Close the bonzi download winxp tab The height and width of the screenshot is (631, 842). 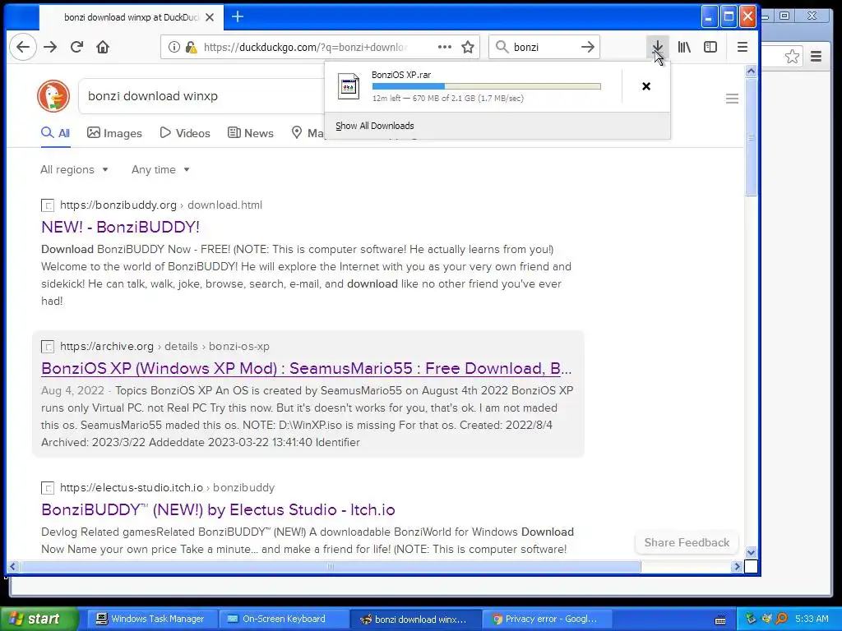click(210, 17)
